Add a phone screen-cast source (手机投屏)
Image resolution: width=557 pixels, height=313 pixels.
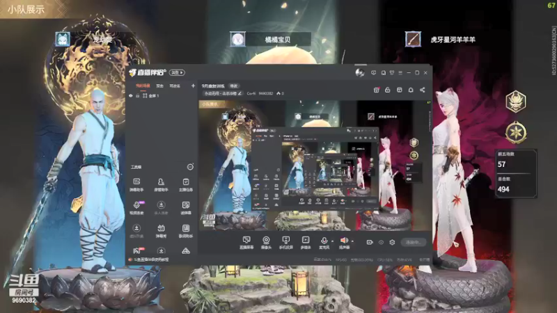coord(285,242)
